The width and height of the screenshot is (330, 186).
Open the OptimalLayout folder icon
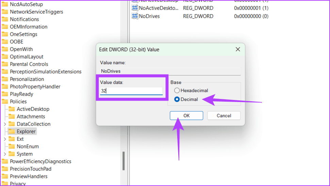click(x=5, y=56)
